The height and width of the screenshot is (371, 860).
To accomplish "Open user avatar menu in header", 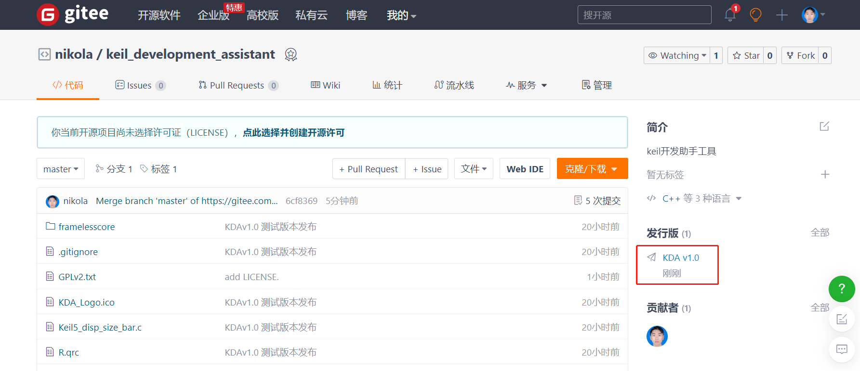I will (813, 15).
